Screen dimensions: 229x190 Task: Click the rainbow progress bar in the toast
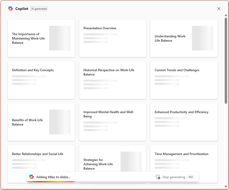point(51,182)
